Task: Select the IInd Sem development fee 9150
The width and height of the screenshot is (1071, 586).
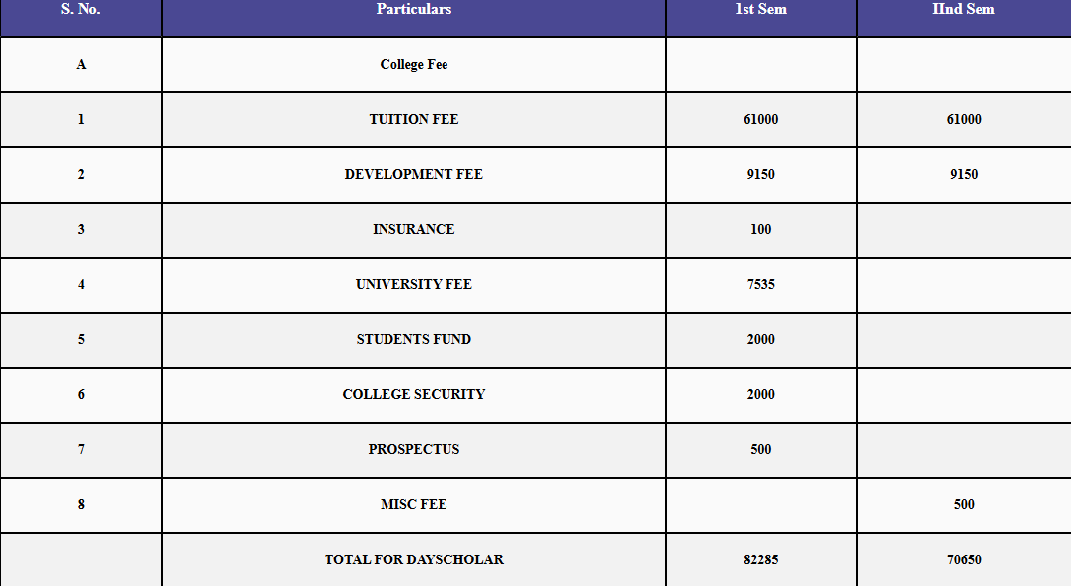Action: click(963, 175)
